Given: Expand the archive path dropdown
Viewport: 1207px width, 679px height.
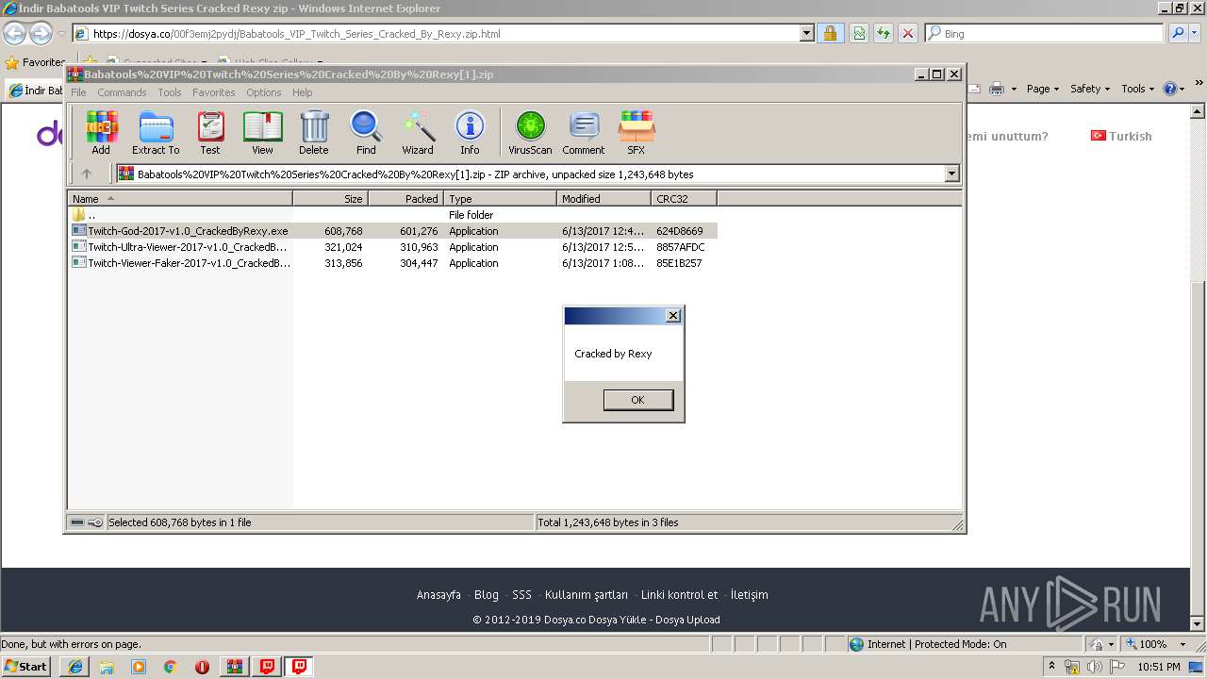Looking at the screenshot, I should (951, 174).
